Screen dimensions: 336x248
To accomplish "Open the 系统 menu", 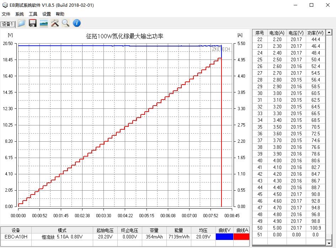I will point(20,14).
